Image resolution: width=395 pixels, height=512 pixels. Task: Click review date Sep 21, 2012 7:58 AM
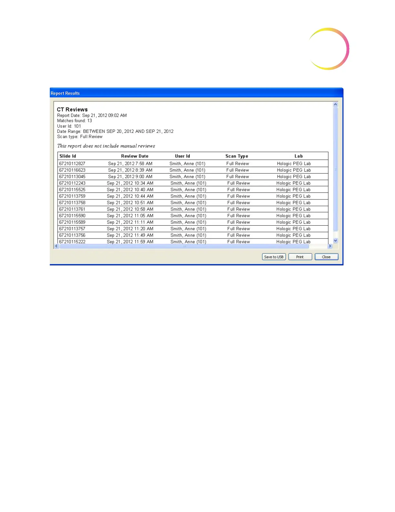pos(130,164)
